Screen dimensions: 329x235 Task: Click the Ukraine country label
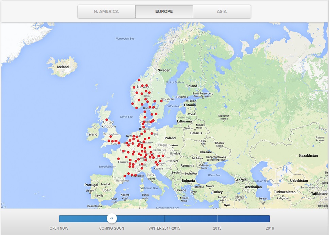(206, 152)
